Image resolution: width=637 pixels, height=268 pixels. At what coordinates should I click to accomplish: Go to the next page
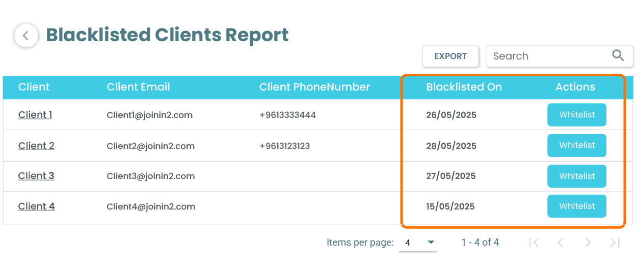588,243
